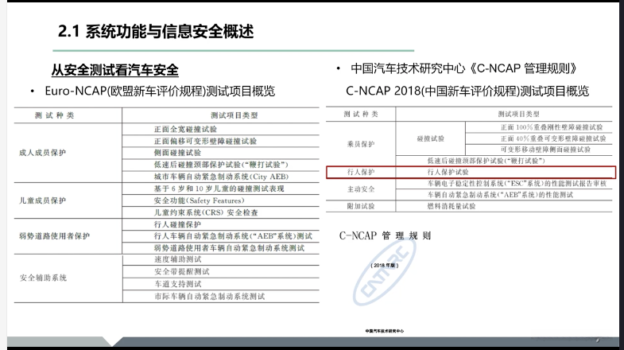The height and width of the screenshot is (350, 624).
Task: Select the C-NCAP 2018(中国新车评价规程) heading line
Action: pos(467,91)
